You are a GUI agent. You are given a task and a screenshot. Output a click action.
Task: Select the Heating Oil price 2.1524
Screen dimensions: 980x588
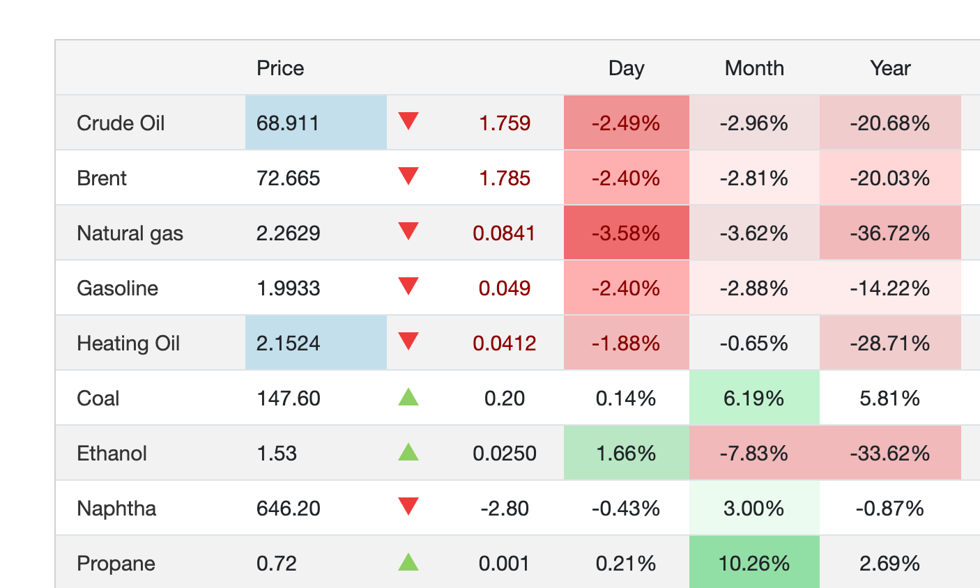tap(288, 343)
